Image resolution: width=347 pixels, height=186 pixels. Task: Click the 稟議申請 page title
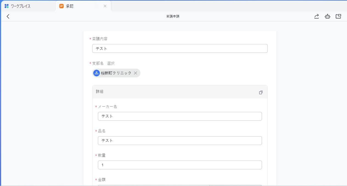coord(173,16)
